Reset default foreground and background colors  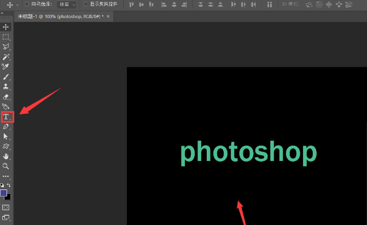2,185
